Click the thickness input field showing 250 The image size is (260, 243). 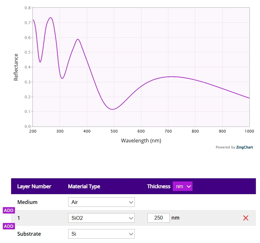click(158, 218)
